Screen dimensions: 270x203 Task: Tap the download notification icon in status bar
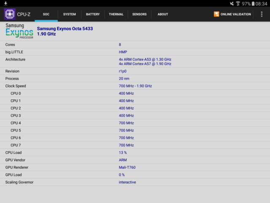(5, 3)
